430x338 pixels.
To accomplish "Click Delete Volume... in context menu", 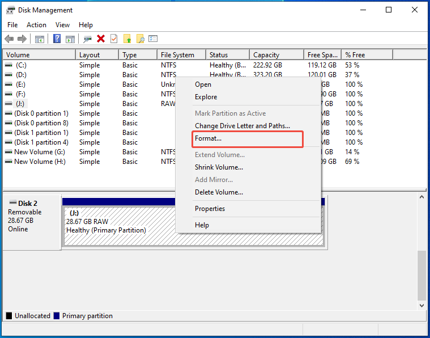I will point(219,192).
